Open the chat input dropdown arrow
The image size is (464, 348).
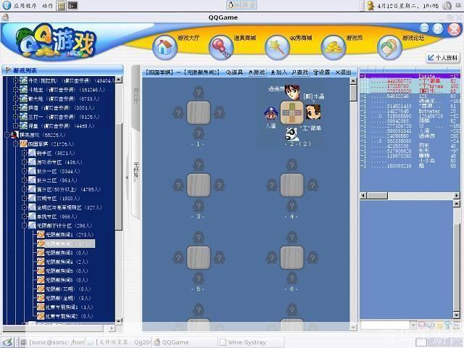[x=413, y=325]
